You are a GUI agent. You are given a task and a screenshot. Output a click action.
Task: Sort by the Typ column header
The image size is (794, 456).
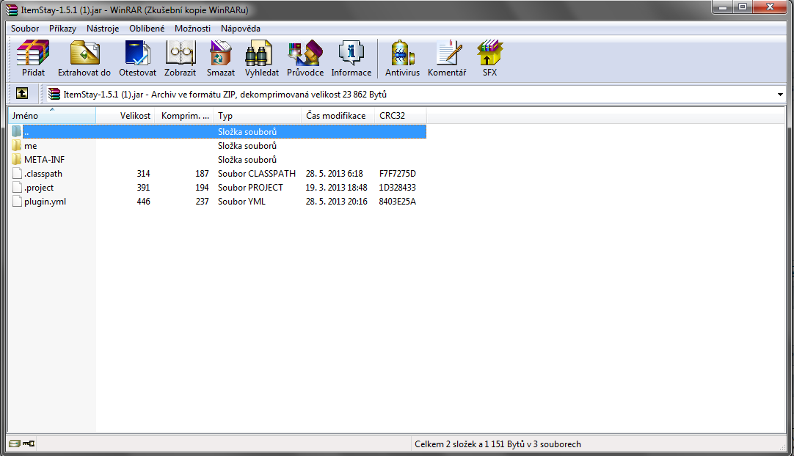[258, 115]
